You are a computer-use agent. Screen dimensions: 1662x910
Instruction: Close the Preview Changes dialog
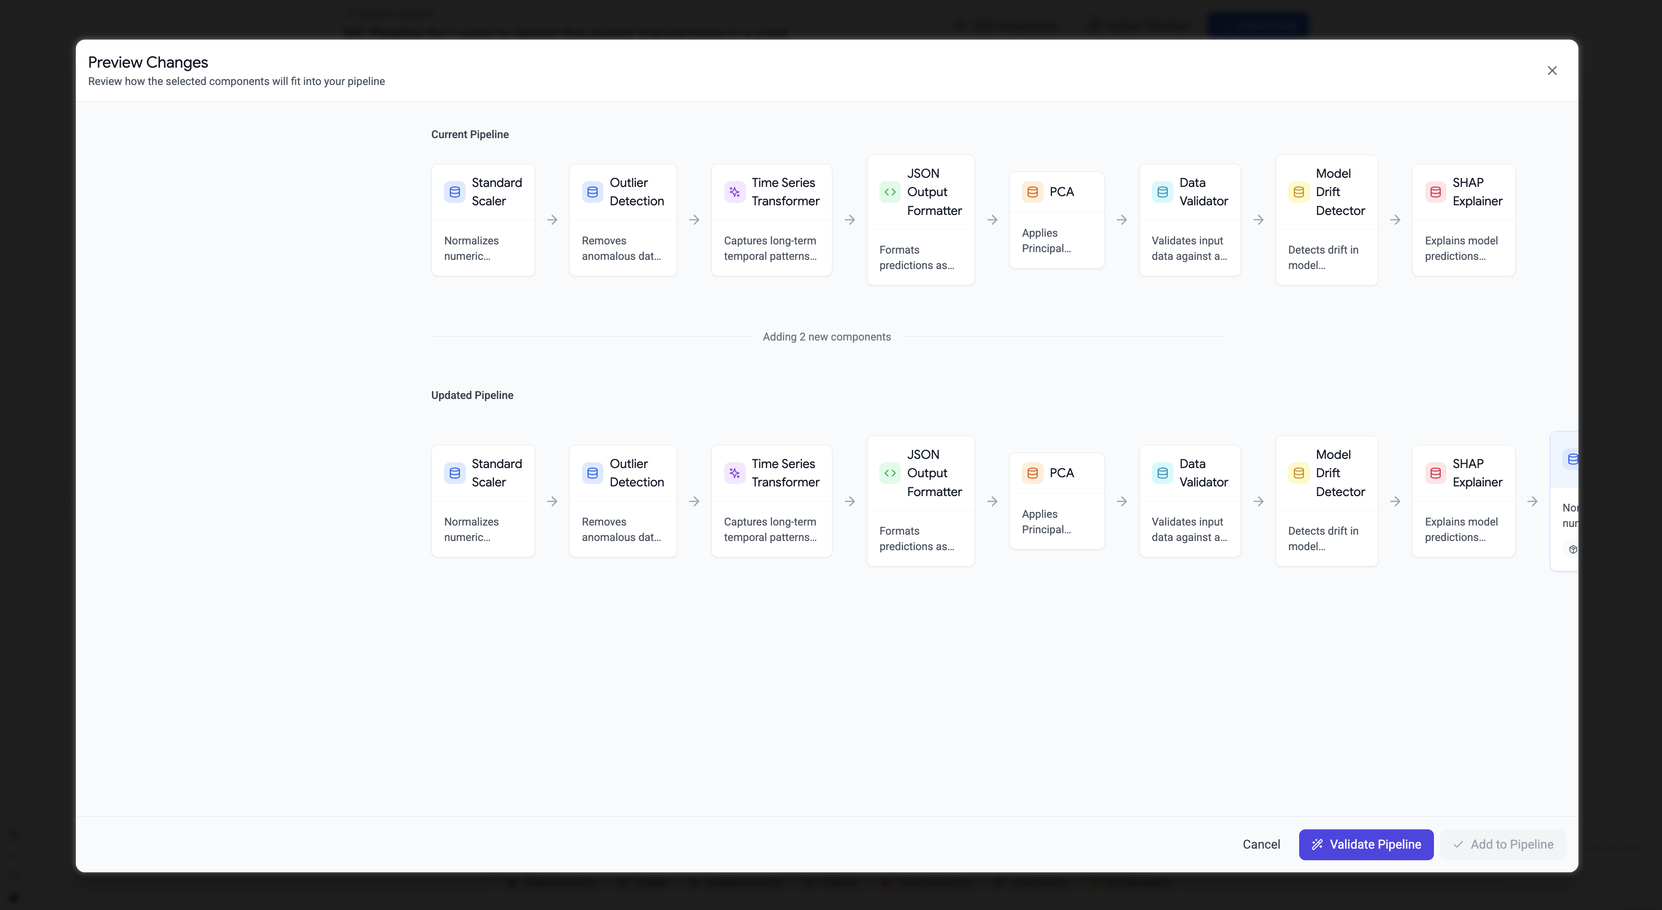1552,71
